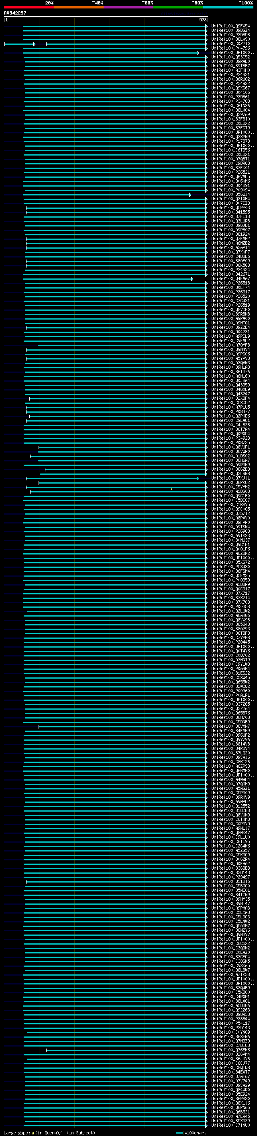Click hit label UniRef100_Q6PKU2
The height and width of the screenshot is (1136, 257).
(x=230, y=482)
